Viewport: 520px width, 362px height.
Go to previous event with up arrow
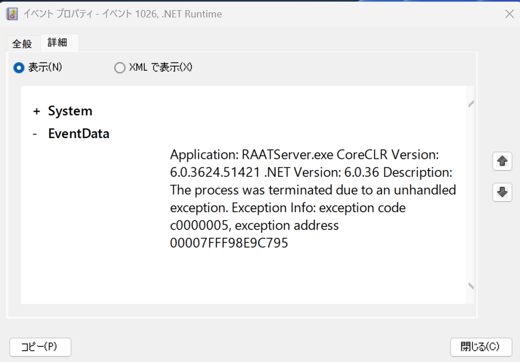pos(502,162)
